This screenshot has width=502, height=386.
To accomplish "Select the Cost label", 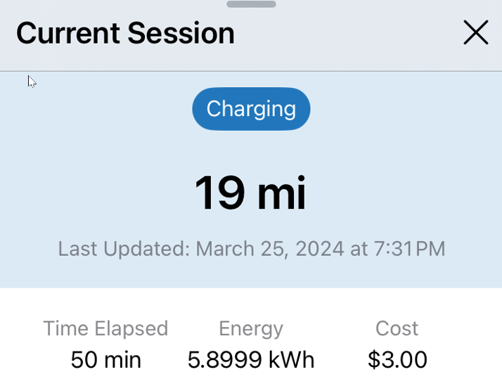I will 397,328.
